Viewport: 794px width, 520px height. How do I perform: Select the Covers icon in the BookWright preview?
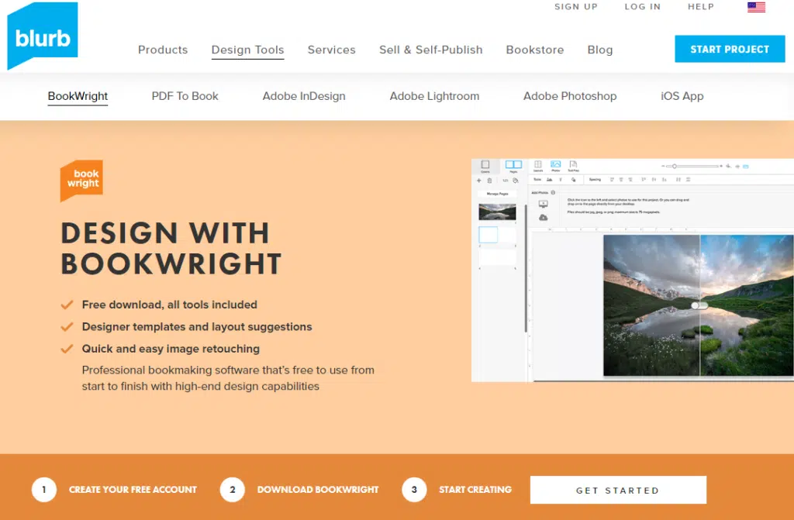[485, 166]
